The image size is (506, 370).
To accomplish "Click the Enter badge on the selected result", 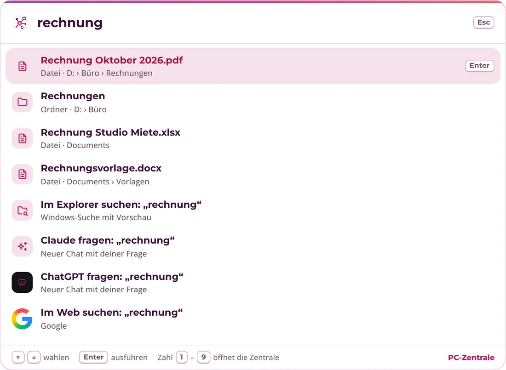I will [x=479, y=65].
